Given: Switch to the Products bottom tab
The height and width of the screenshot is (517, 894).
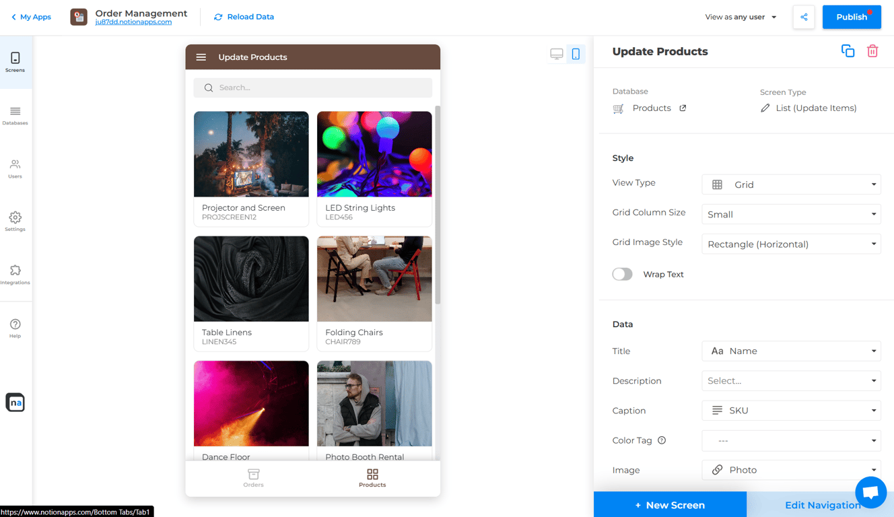Looking at the screenshot, I should (372, 478).
